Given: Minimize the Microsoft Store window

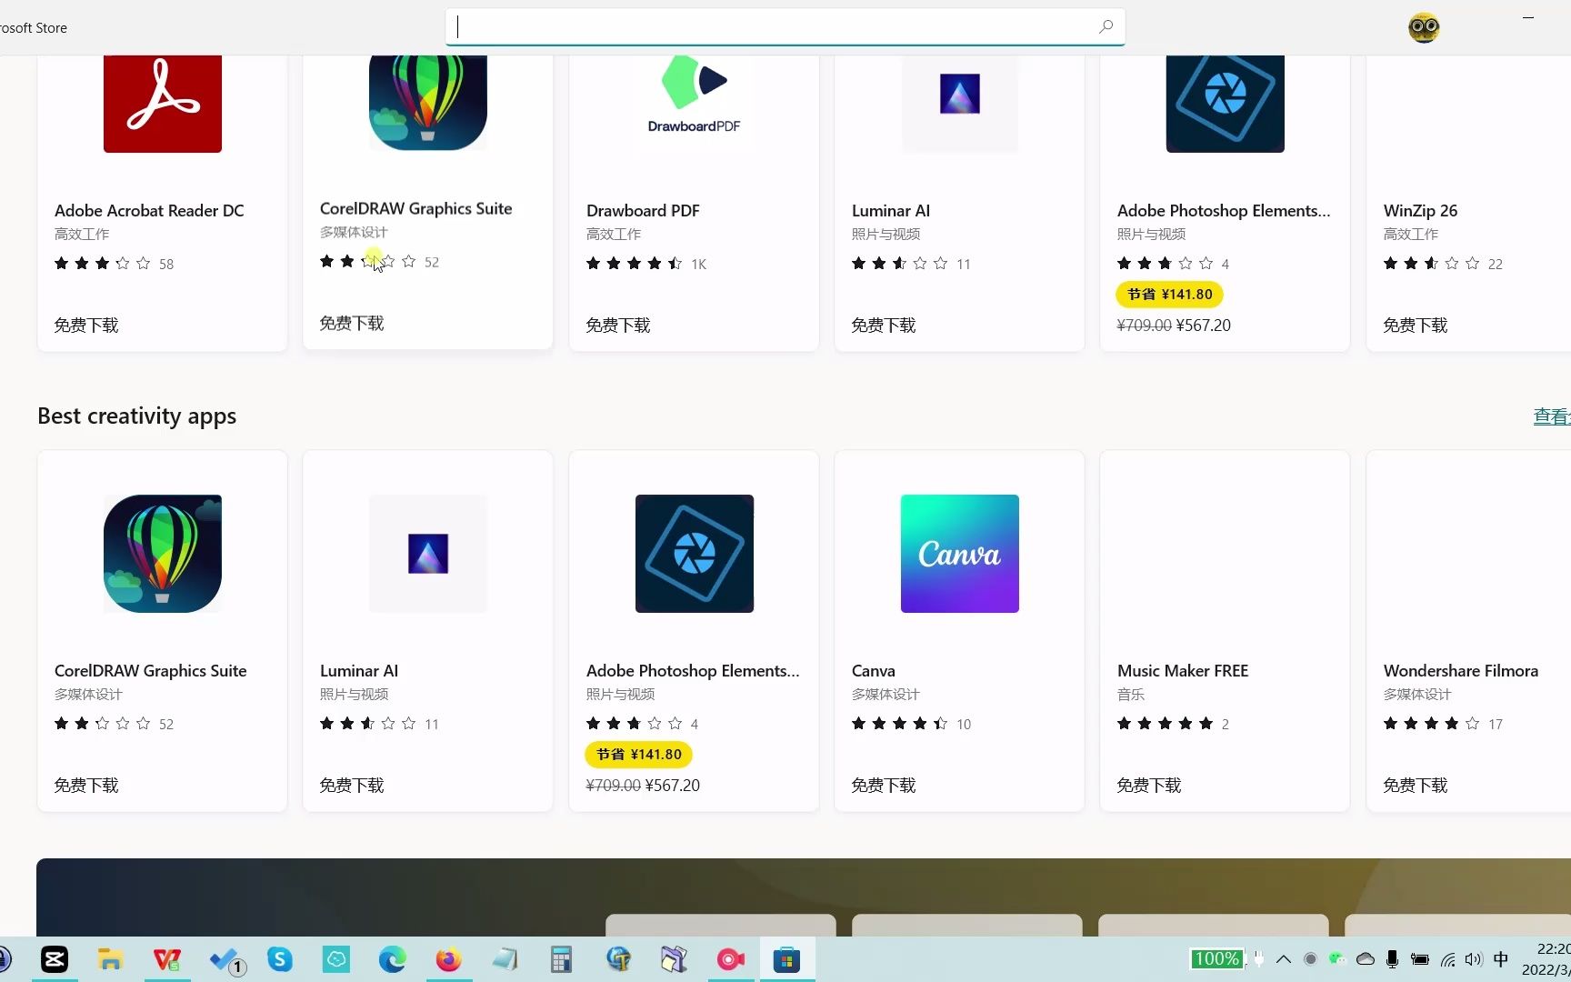Looking at the screenshot, I should (x=1528, y=17).
